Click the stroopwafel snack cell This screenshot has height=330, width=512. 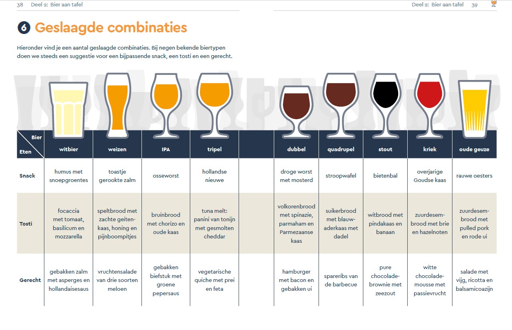(x=341, y=176)
